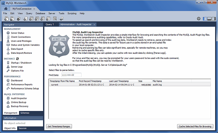Open the Help menu
The height and width of the screenshot is (133, 218).
[x=82, y=14]
